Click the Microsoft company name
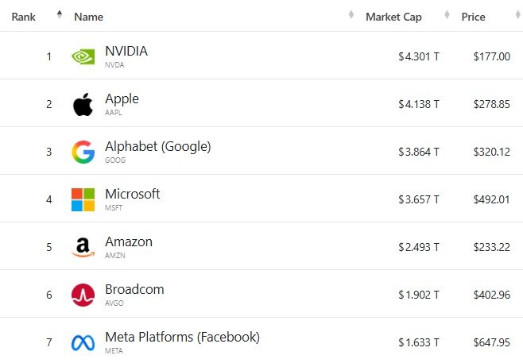Image resolution: width=523 pixels, height=363 pixels. pyautogui.click(x=132, y=195)
